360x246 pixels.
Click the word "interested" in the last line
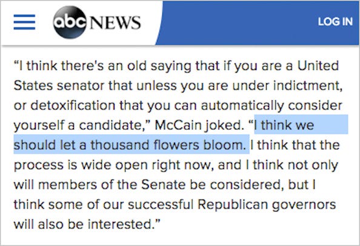tap(121, 224)
